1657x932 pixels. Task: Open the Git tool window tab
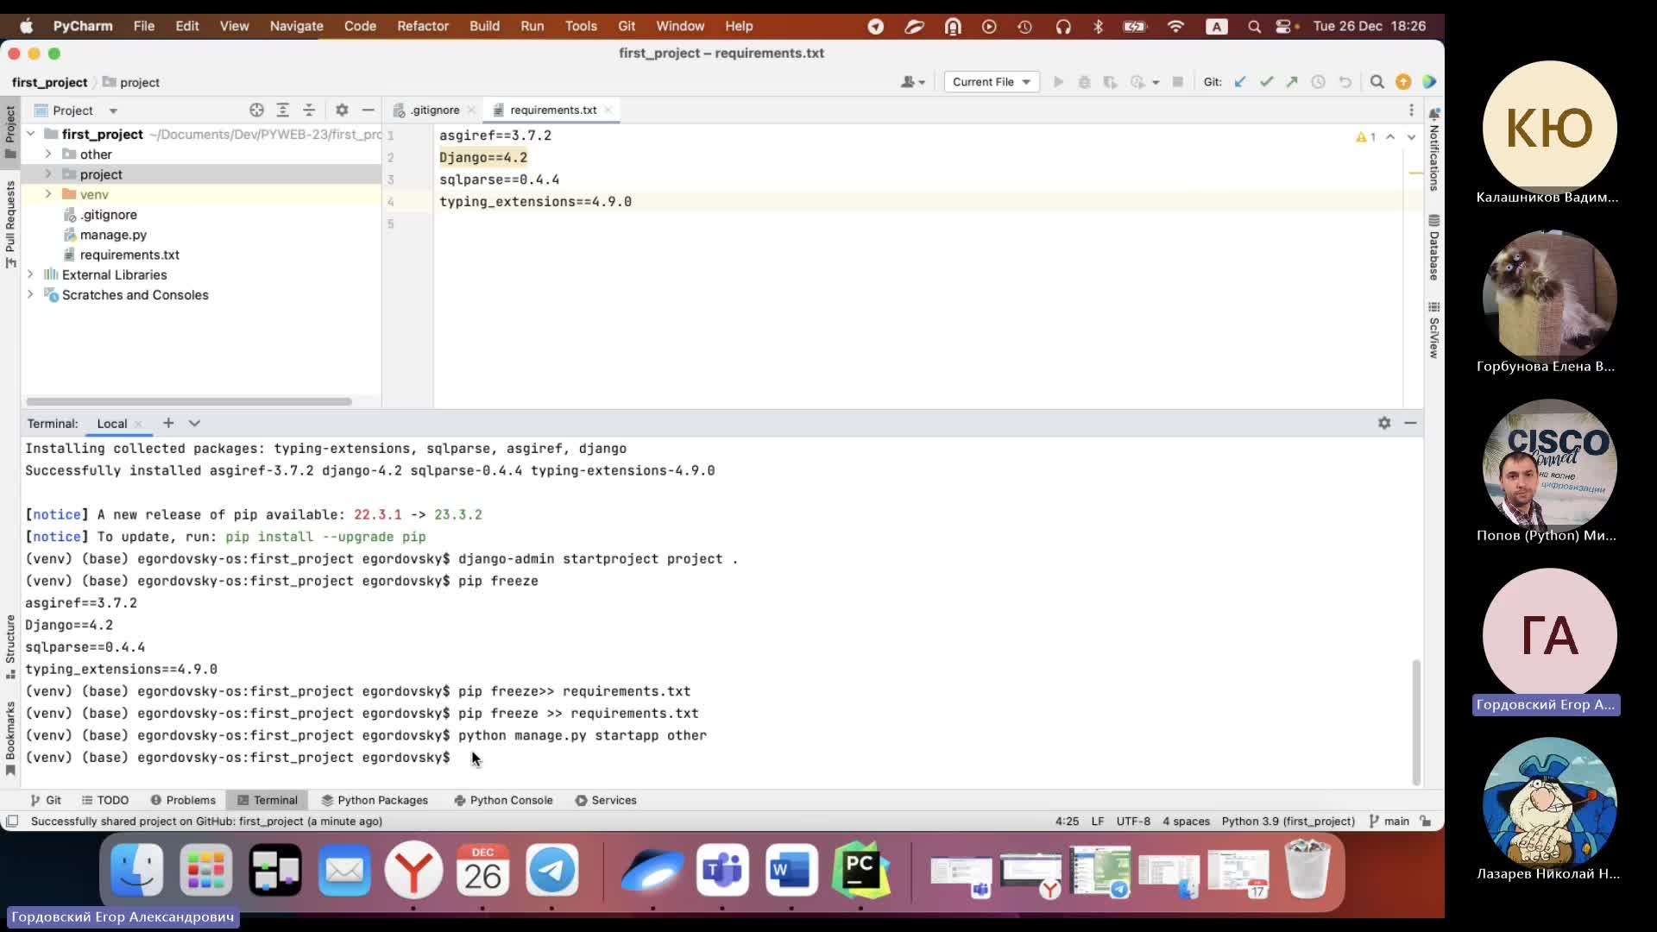click(46, 800)
